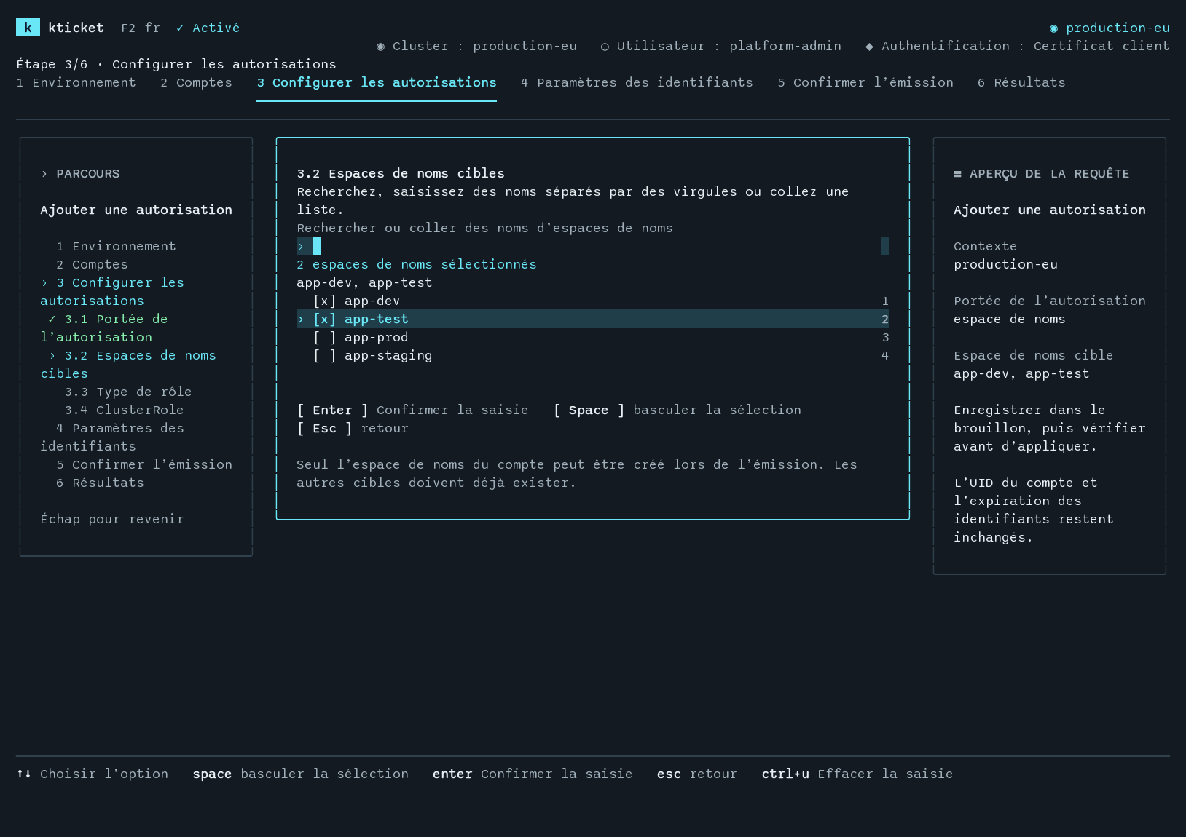Viewport: 1186px width, 837px height.
Task: Click the Activé checkmark icon
Action: click(x=180, y=28)
